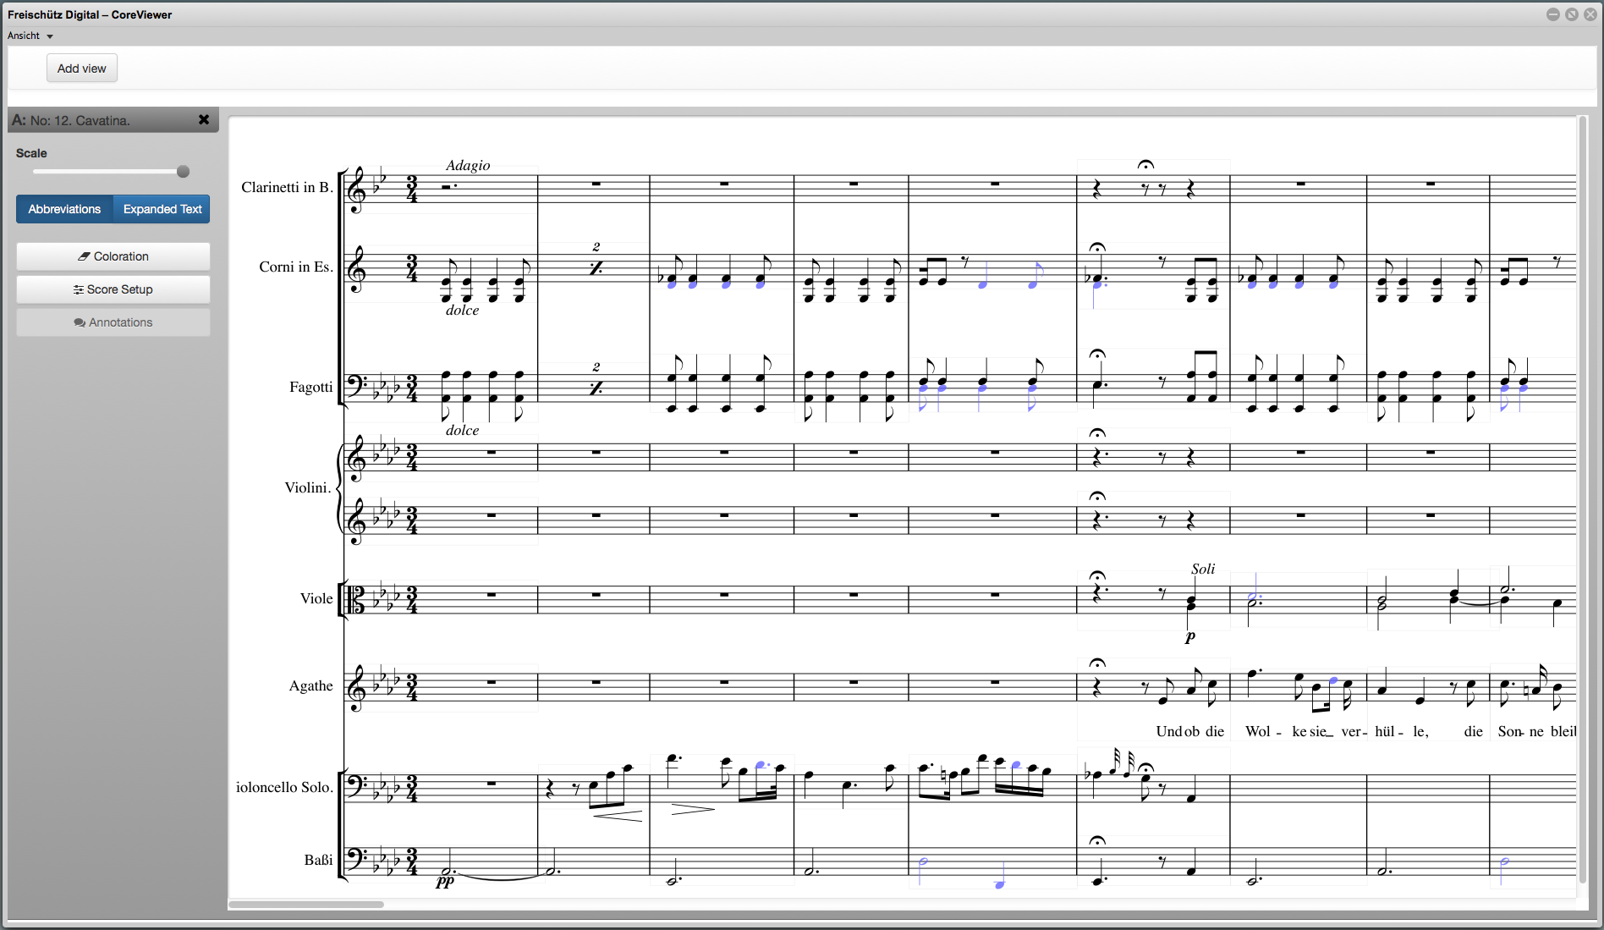Select the Agathe staff label
The width and height of the screenshot is (1604, 930).
click(x=311, y=685)
